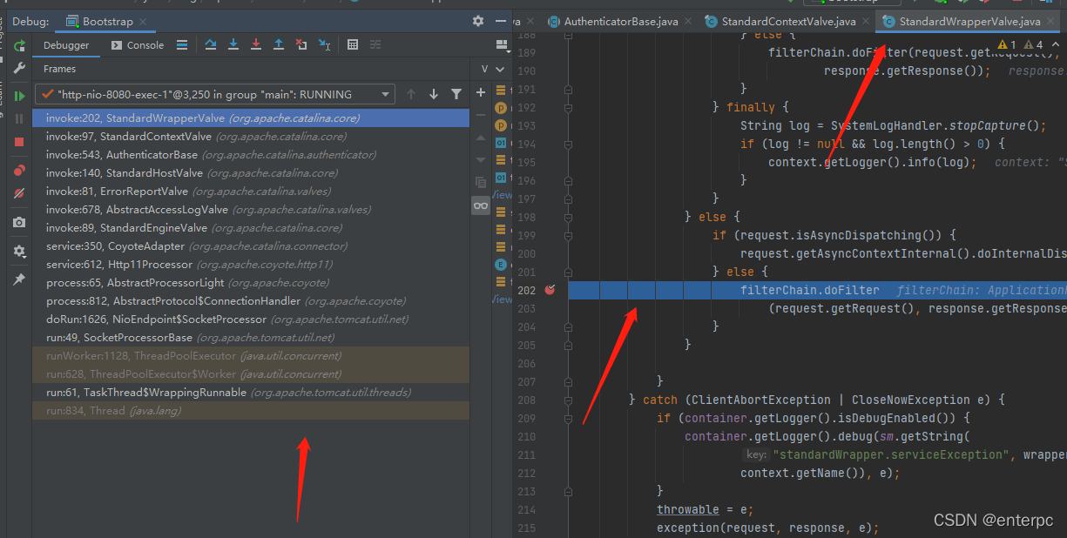Switch to Console tab
The image size is (1067, 538).
click(137, 45)
